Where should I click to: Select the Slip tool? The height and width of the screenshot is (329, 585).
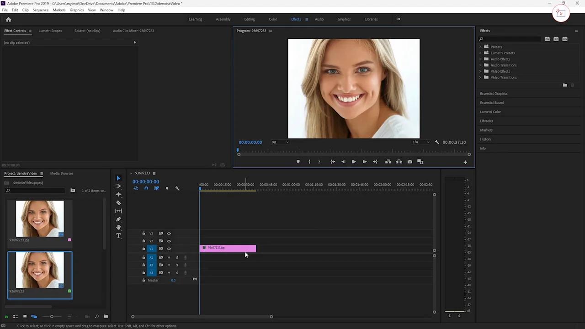coord(118,211)
